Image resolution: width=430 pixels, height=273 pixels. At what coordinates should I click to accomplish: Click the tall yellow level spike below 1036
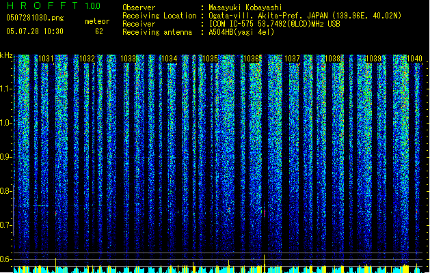[264, 263]
